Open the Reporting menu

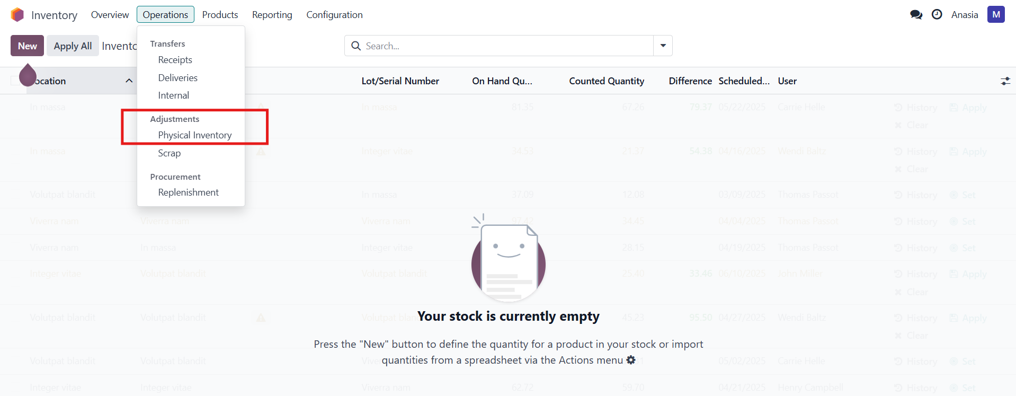pyautogui.click(x=272, y=14)
